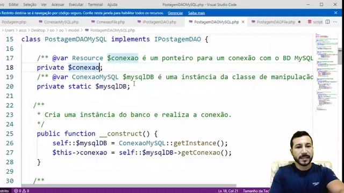Click IPostagemDAO interface name on line 15

tap(177, 39)
